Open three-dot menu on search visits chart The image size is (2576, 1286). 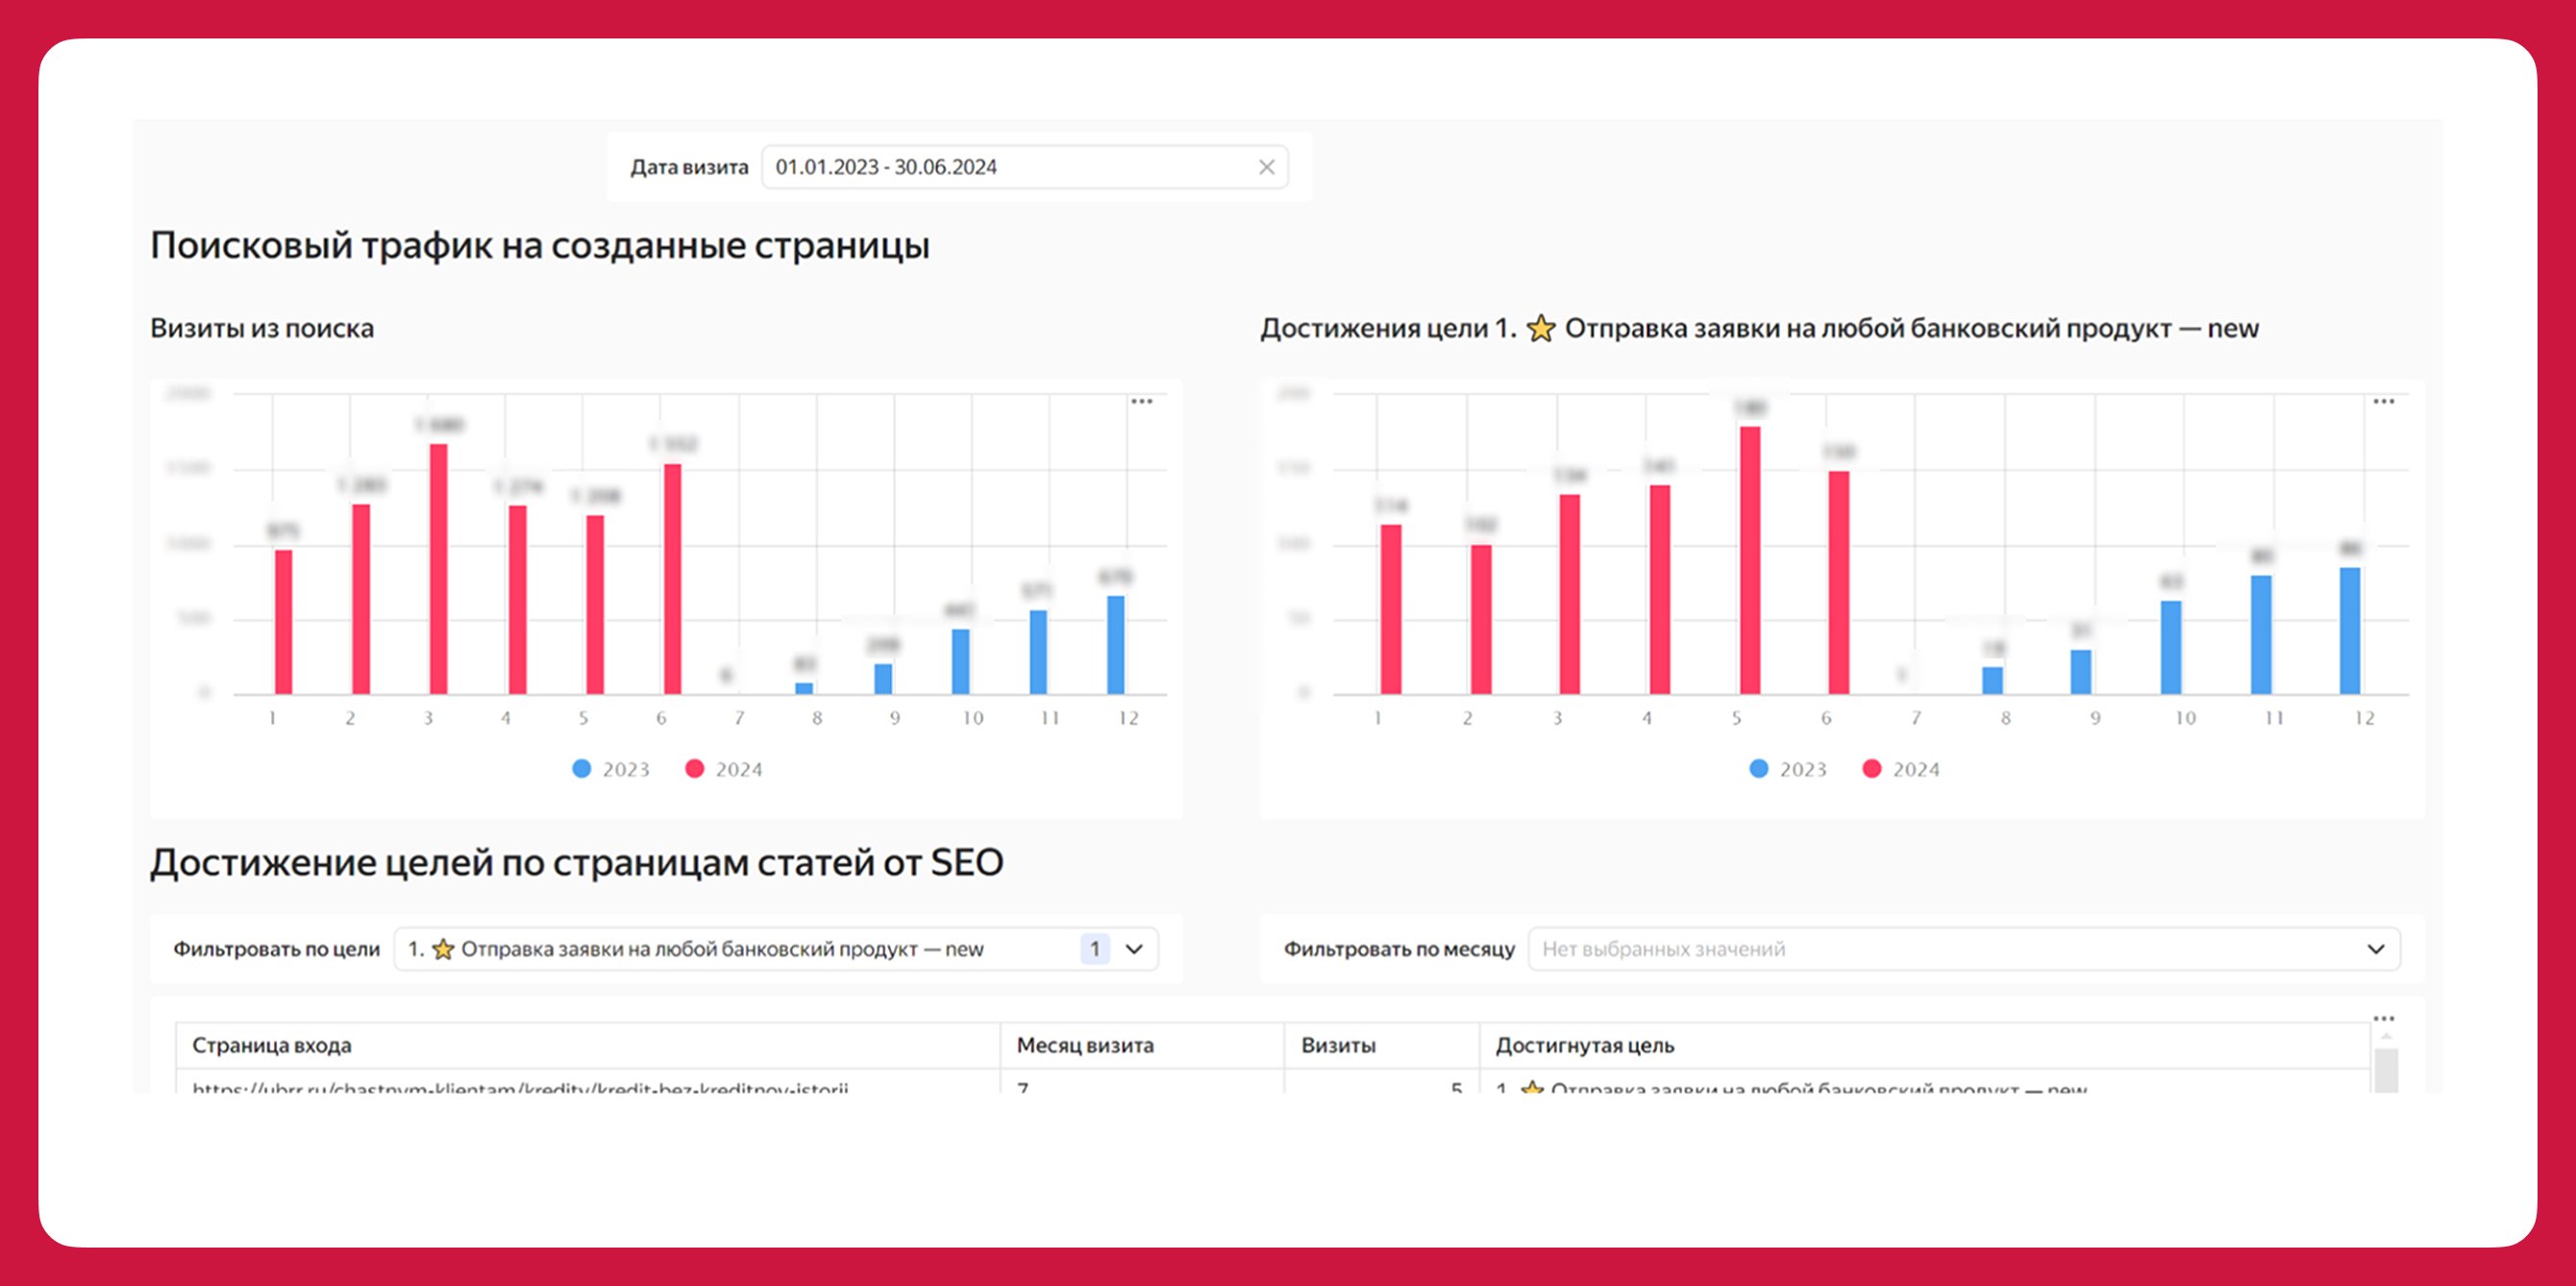pos(1141,401)
